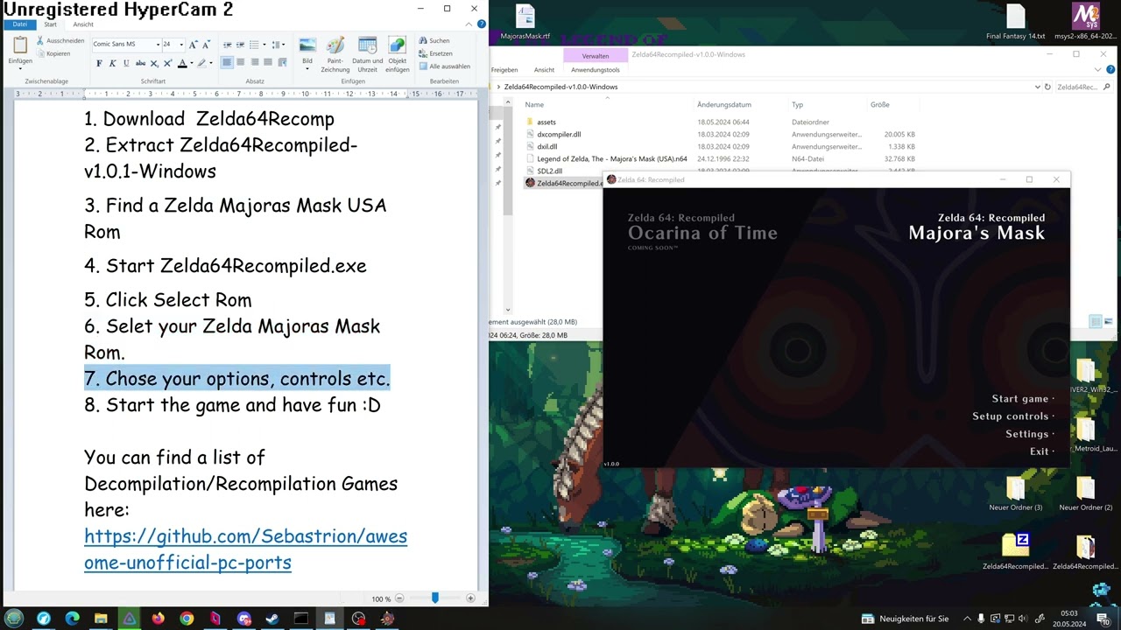Open the text color dropdown arrow
Viewport: 1121px width, 630px height.
[191, 63]
